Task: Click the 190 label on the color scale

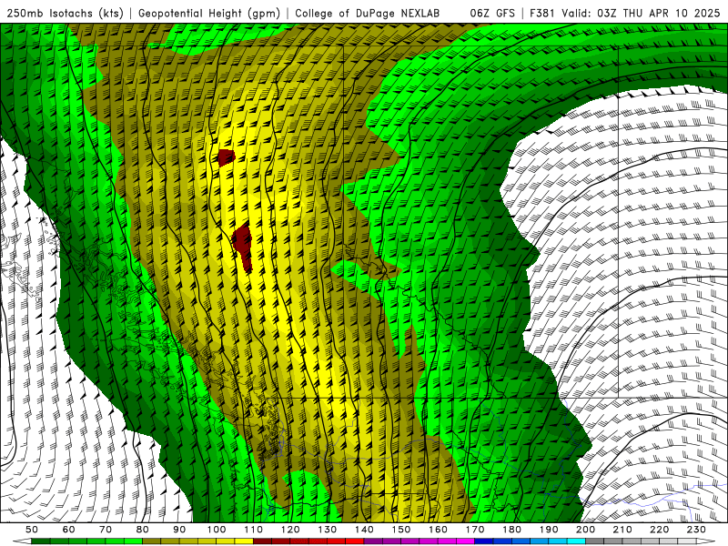Action: click(x=550, y=530)
